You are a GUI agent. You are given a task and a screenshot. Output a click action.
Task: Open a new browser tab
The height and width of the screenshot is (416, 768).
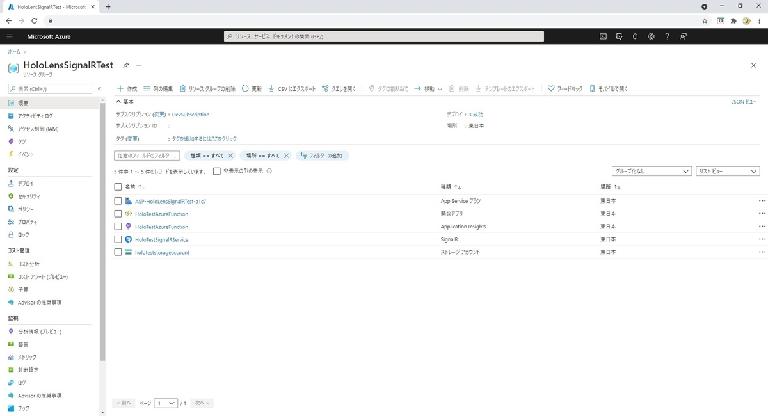[108, 6]
